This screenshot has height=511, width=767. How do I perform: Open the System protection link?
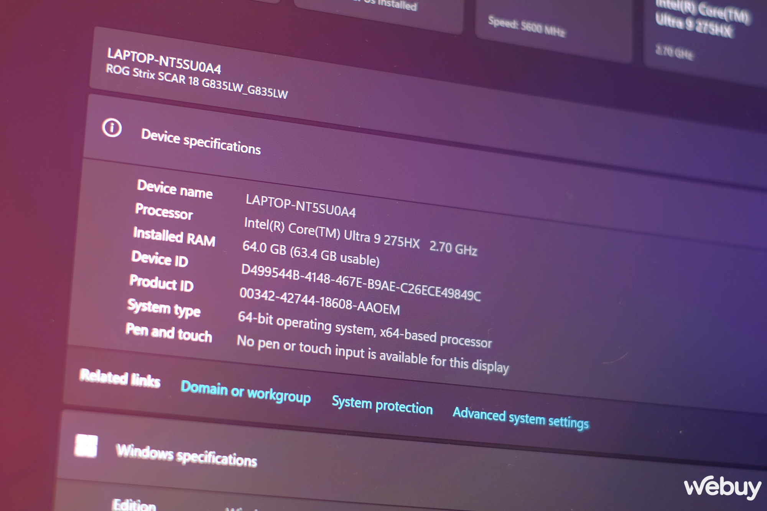(x=382, y=405)
